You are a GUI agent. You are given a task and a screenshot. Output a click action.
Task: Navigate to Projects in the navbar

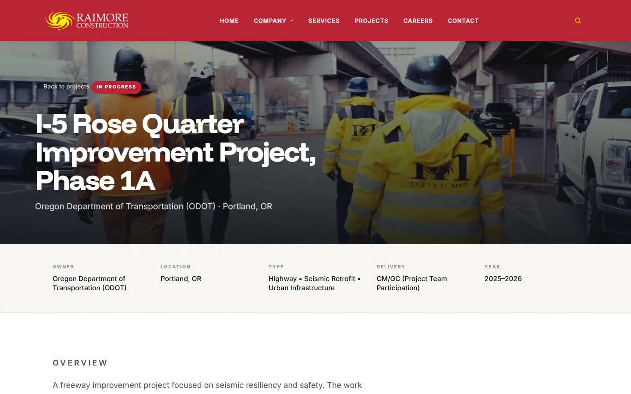tap(372, 21)
